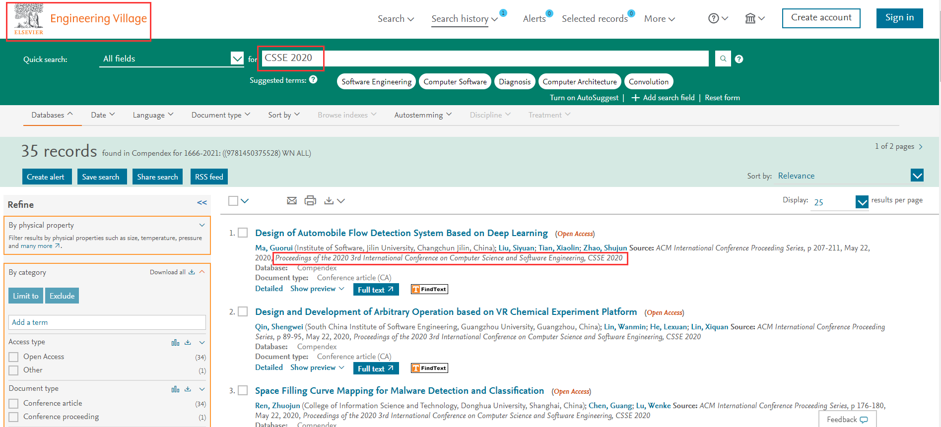Viewport: 941px width, 427px height.
Task: Click the Access type chart icon
Action: coord(175,342)
